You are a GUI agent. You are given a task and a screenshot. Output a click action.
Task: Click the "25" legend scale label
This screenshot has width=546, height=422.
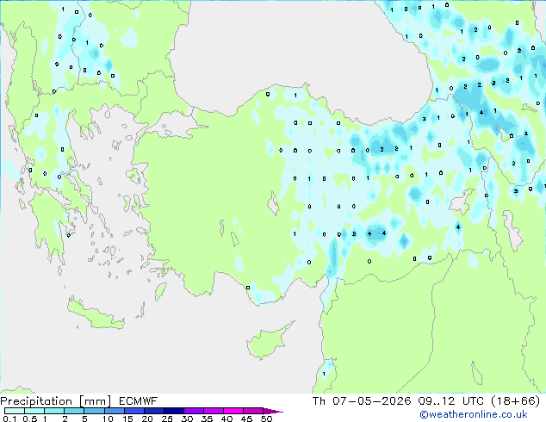point(167,419)
